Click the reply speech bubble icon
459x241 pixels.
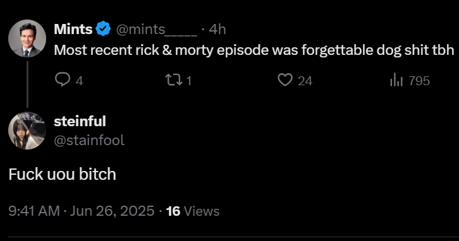click(63, 79)
